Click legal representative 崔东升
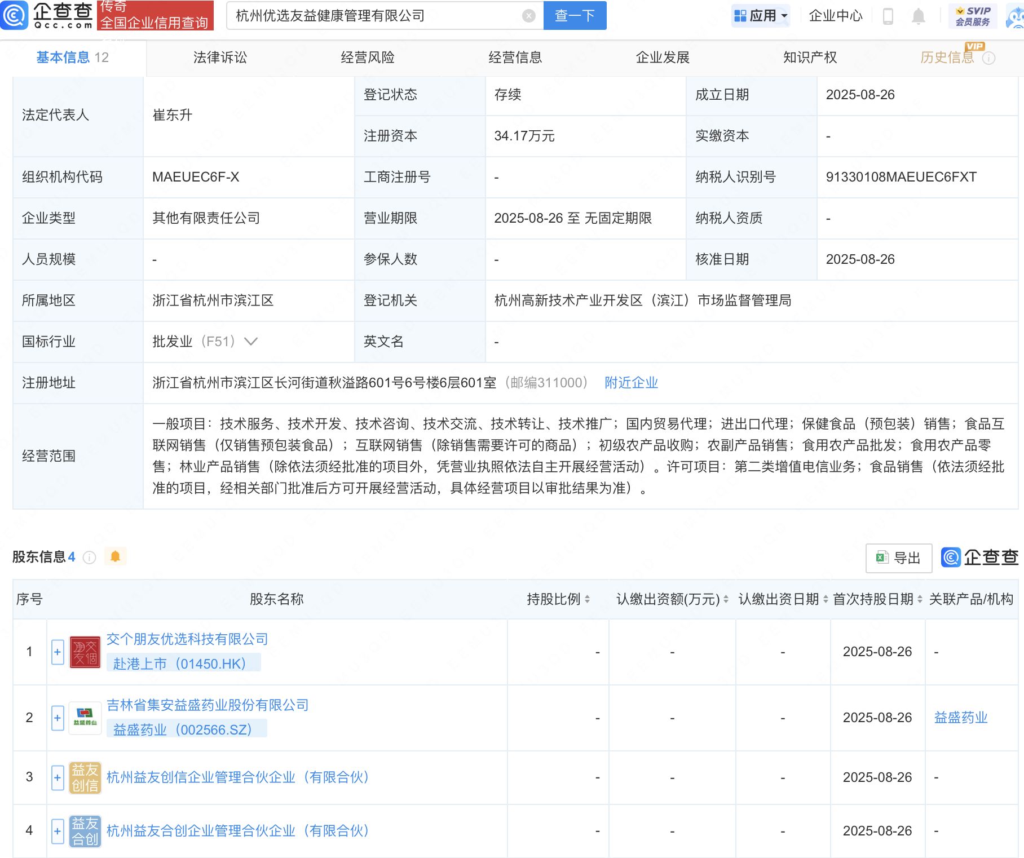This screenshot has height=858, width=1024. (x=173, y=115)
